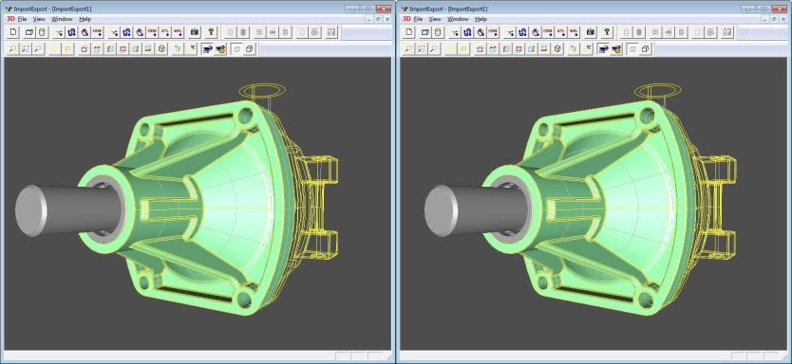Open Window menu in left window

pyautogui.click(x=62, y=19)
